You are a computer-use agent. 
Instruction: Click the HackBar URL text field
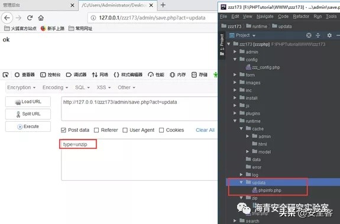[x=140, y=109]
